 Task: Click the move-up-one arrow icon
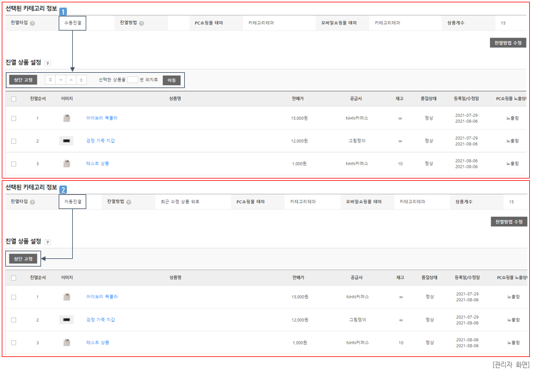click(x=71, y=80)
